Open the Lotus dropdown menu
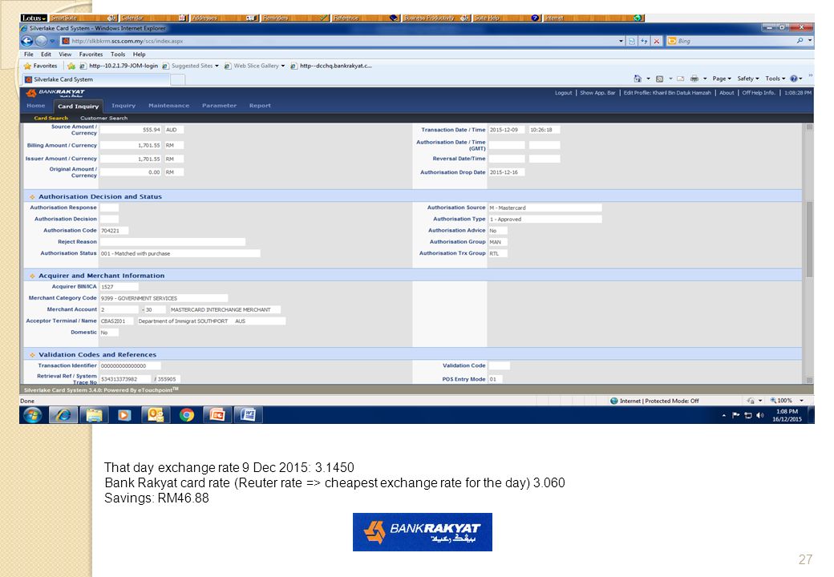This screenshot has height=577, width=834. pyautogui.click(x=34, y=18)
